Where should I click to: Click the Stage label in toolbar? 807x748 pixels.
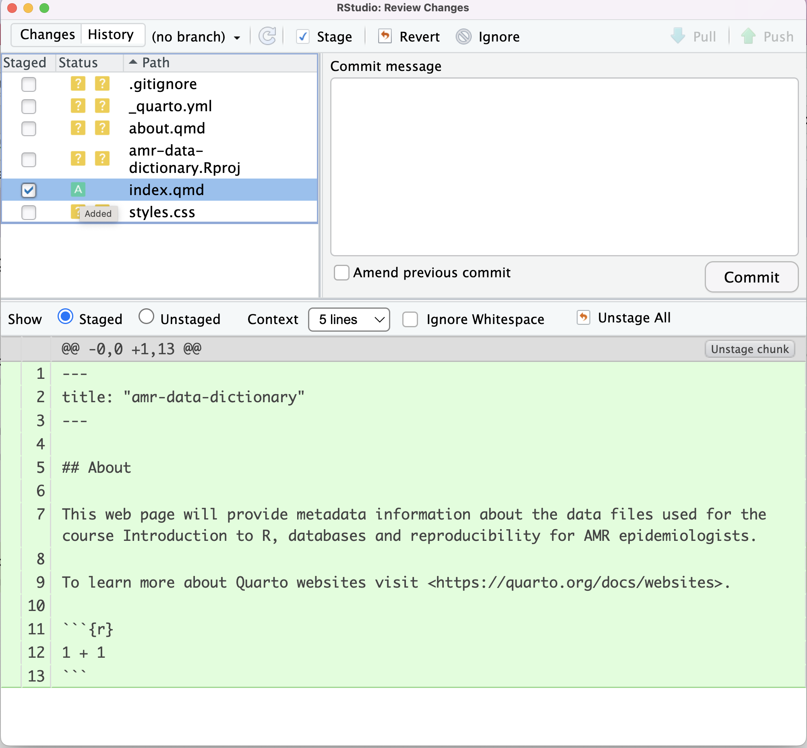point(334,37)
